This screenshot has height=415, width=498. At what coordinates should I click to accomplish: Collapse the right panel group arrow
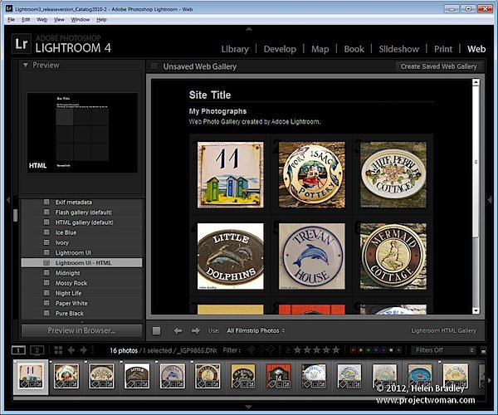[x=490, y=200]
